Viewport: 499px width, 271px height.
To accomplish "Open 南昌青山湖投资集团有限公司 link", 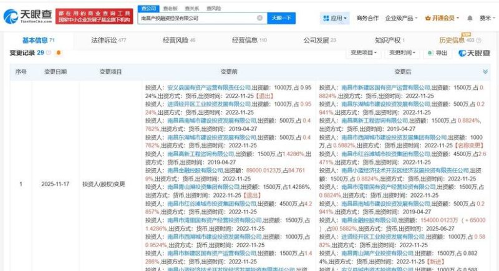I will pyautogui.click(x=204, y=187).
